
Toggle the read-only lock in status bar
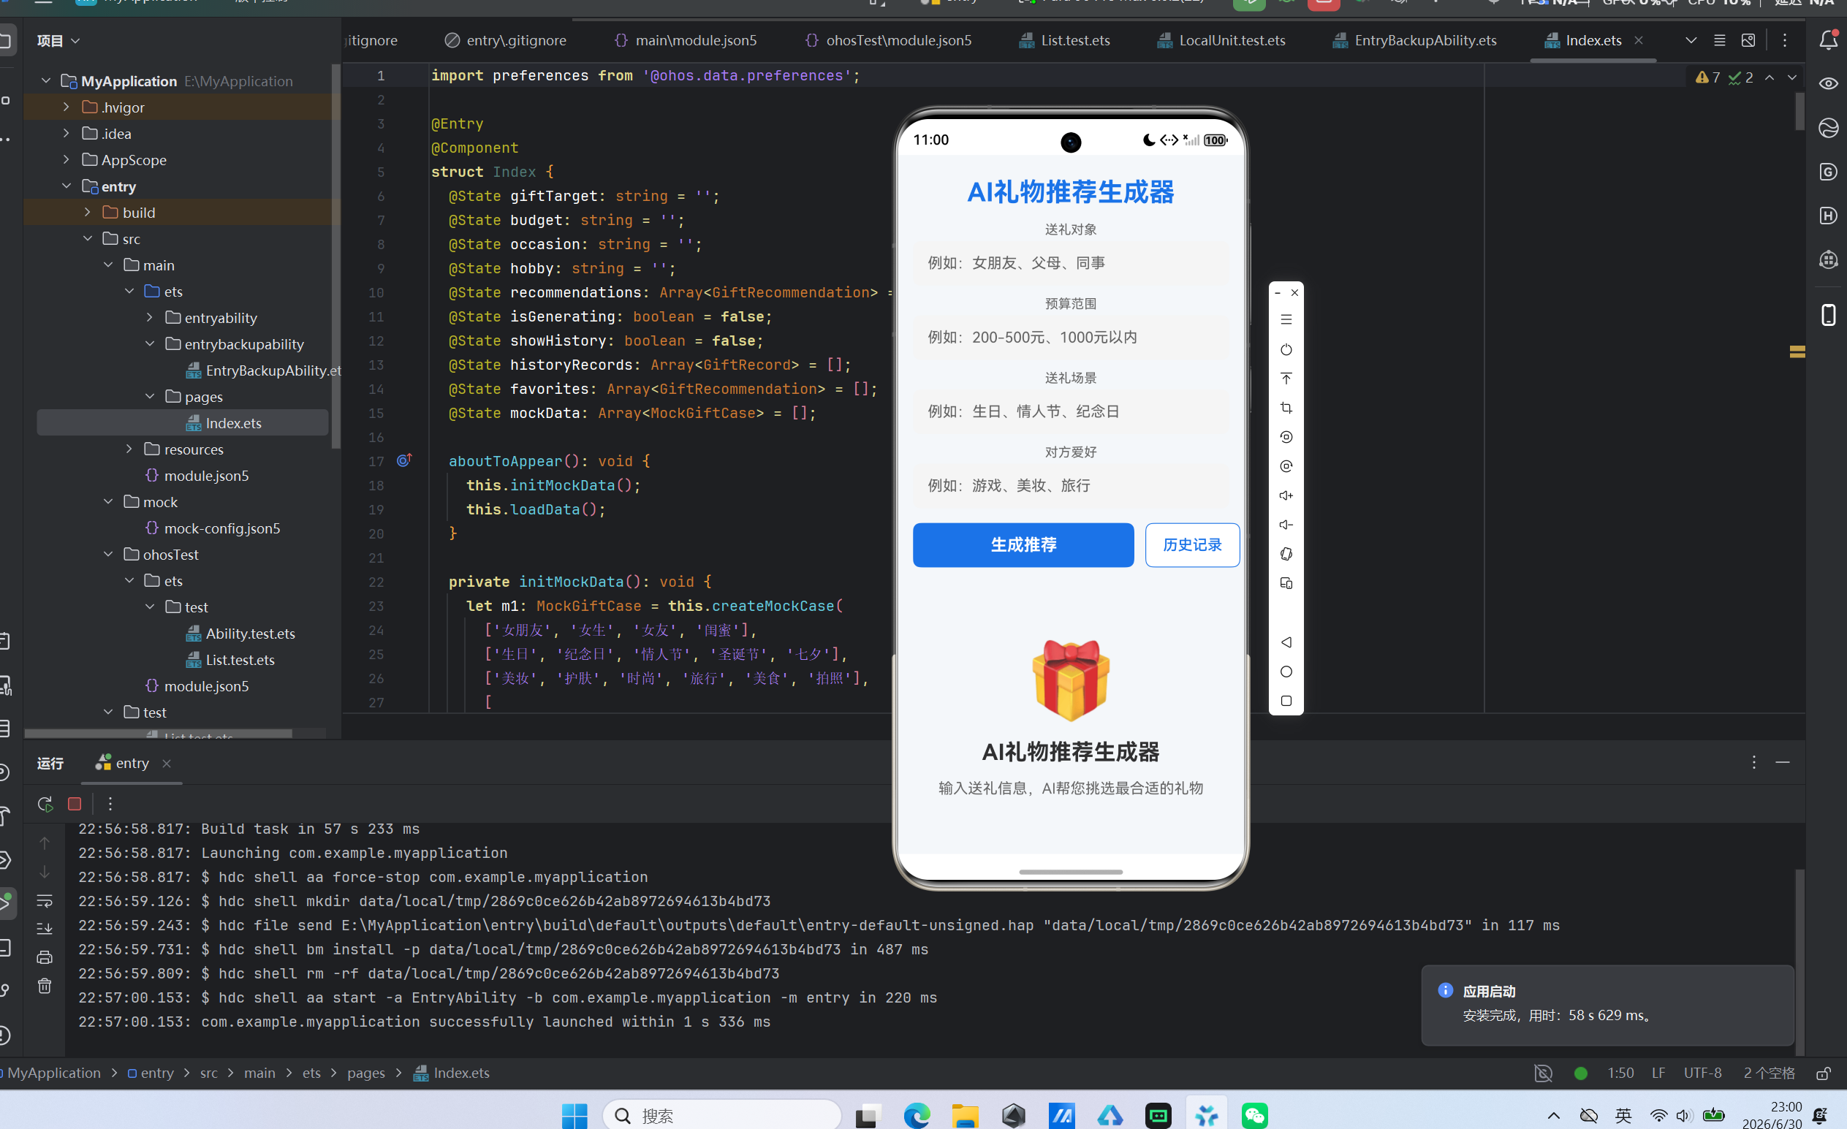1824,1073
